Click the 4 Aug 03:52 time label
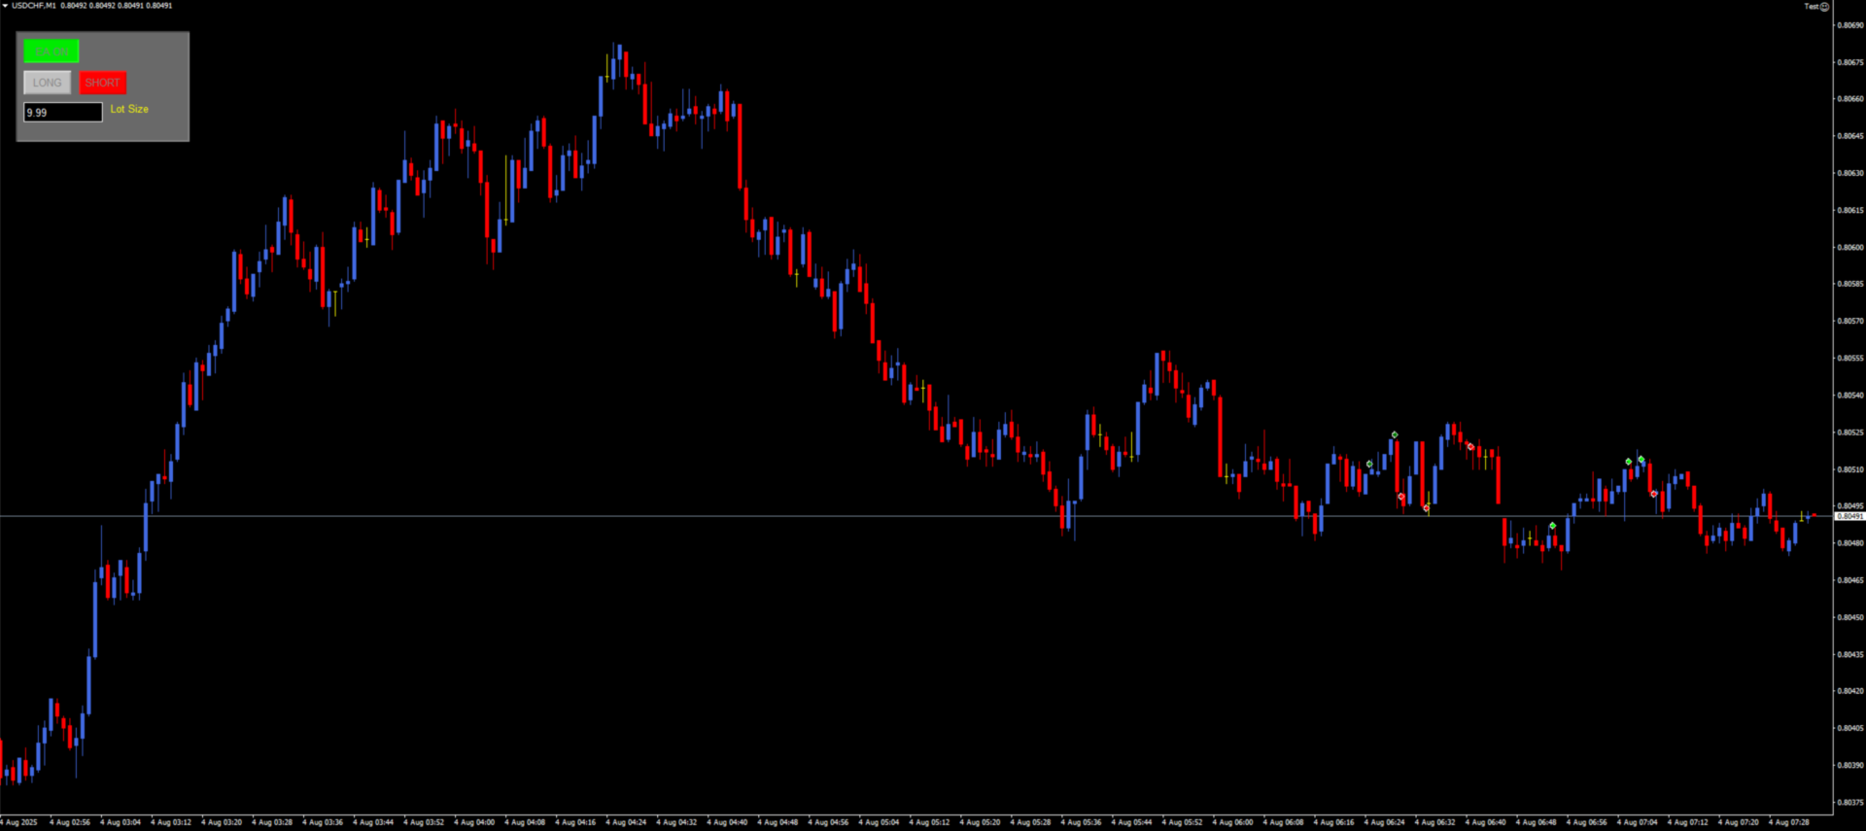The height and width of the screenshot is (831, 1866). [424, 822]
